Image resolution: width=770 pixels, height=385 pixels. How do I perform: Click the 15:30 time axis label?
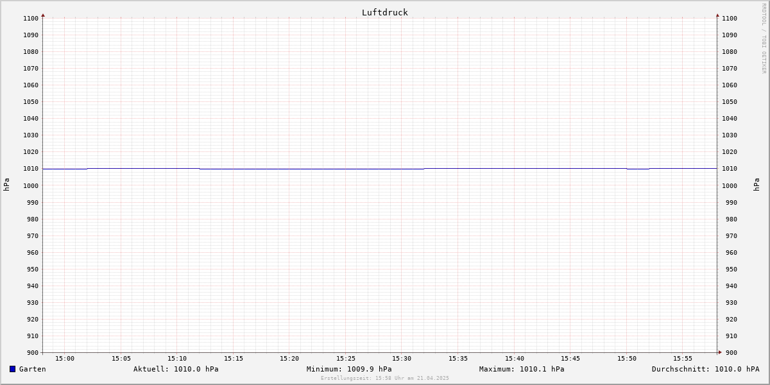[402, 359]
